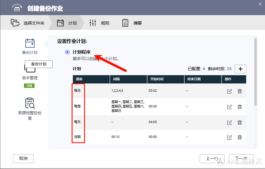Select the 计划程序 radio button
The height and width of the screenshot is (169, 265).
pos(67,52)
